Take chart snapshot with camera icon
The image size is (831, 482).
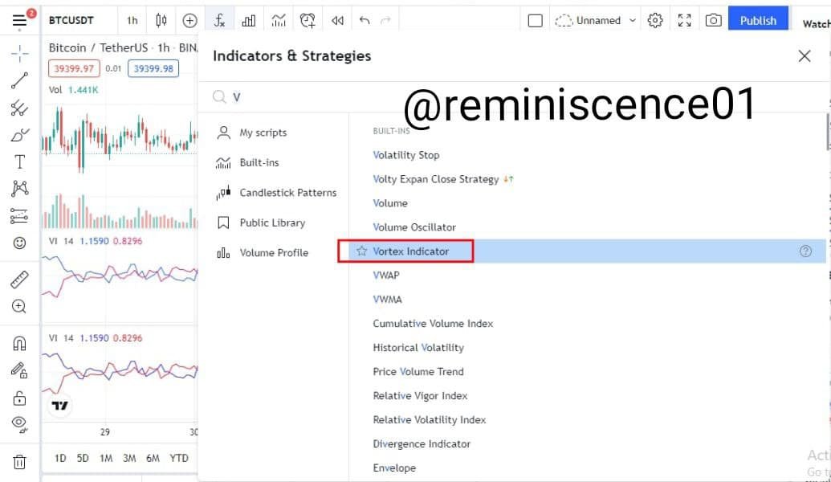pos(713,21)
